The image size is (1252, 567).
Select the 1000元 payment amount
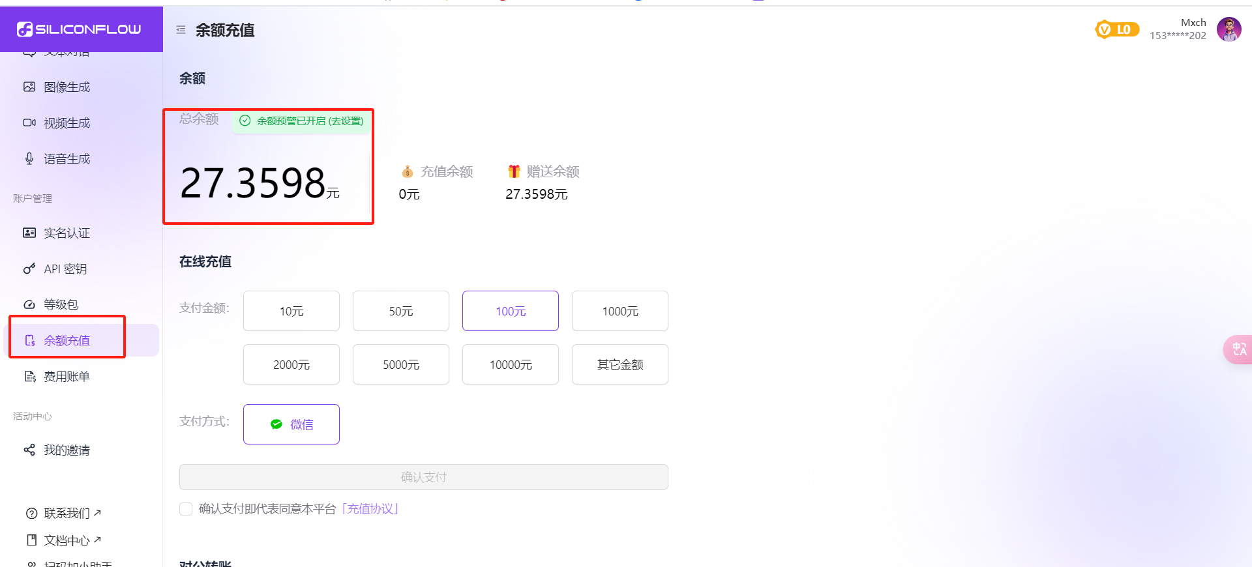620,312
